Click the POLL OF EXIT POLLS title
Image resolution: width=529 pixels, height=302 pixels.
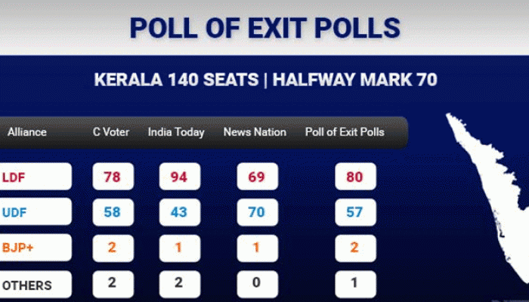[265, 28]
